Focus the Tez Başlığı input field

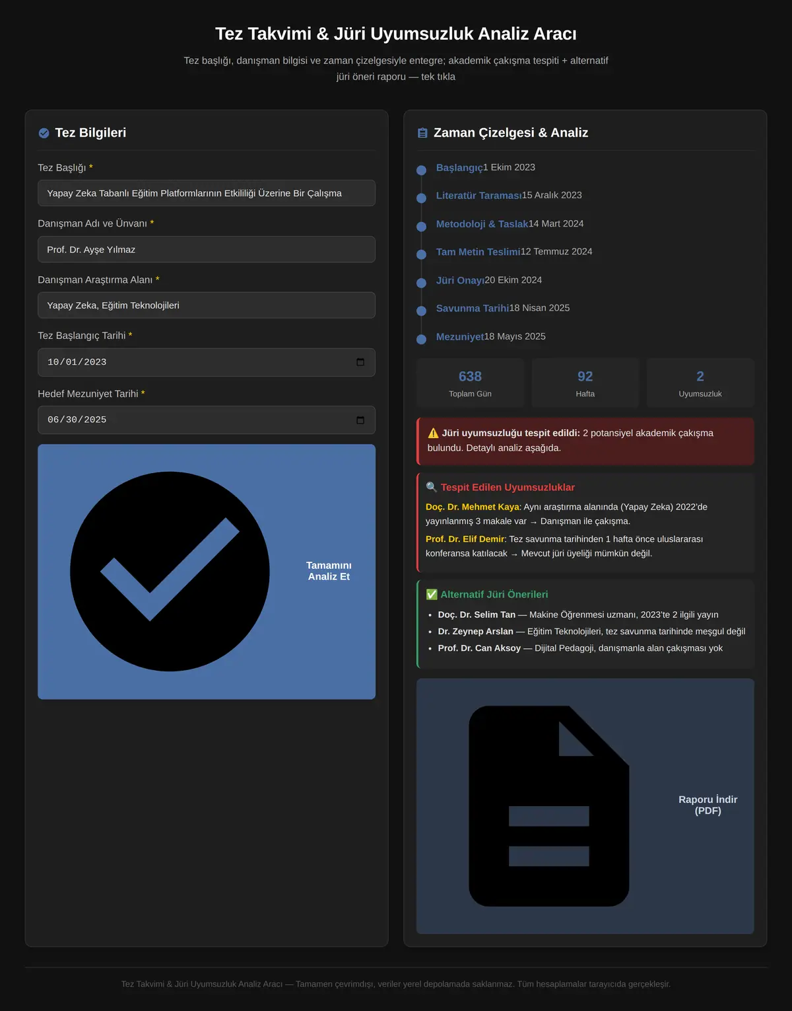tap(207, 193)
